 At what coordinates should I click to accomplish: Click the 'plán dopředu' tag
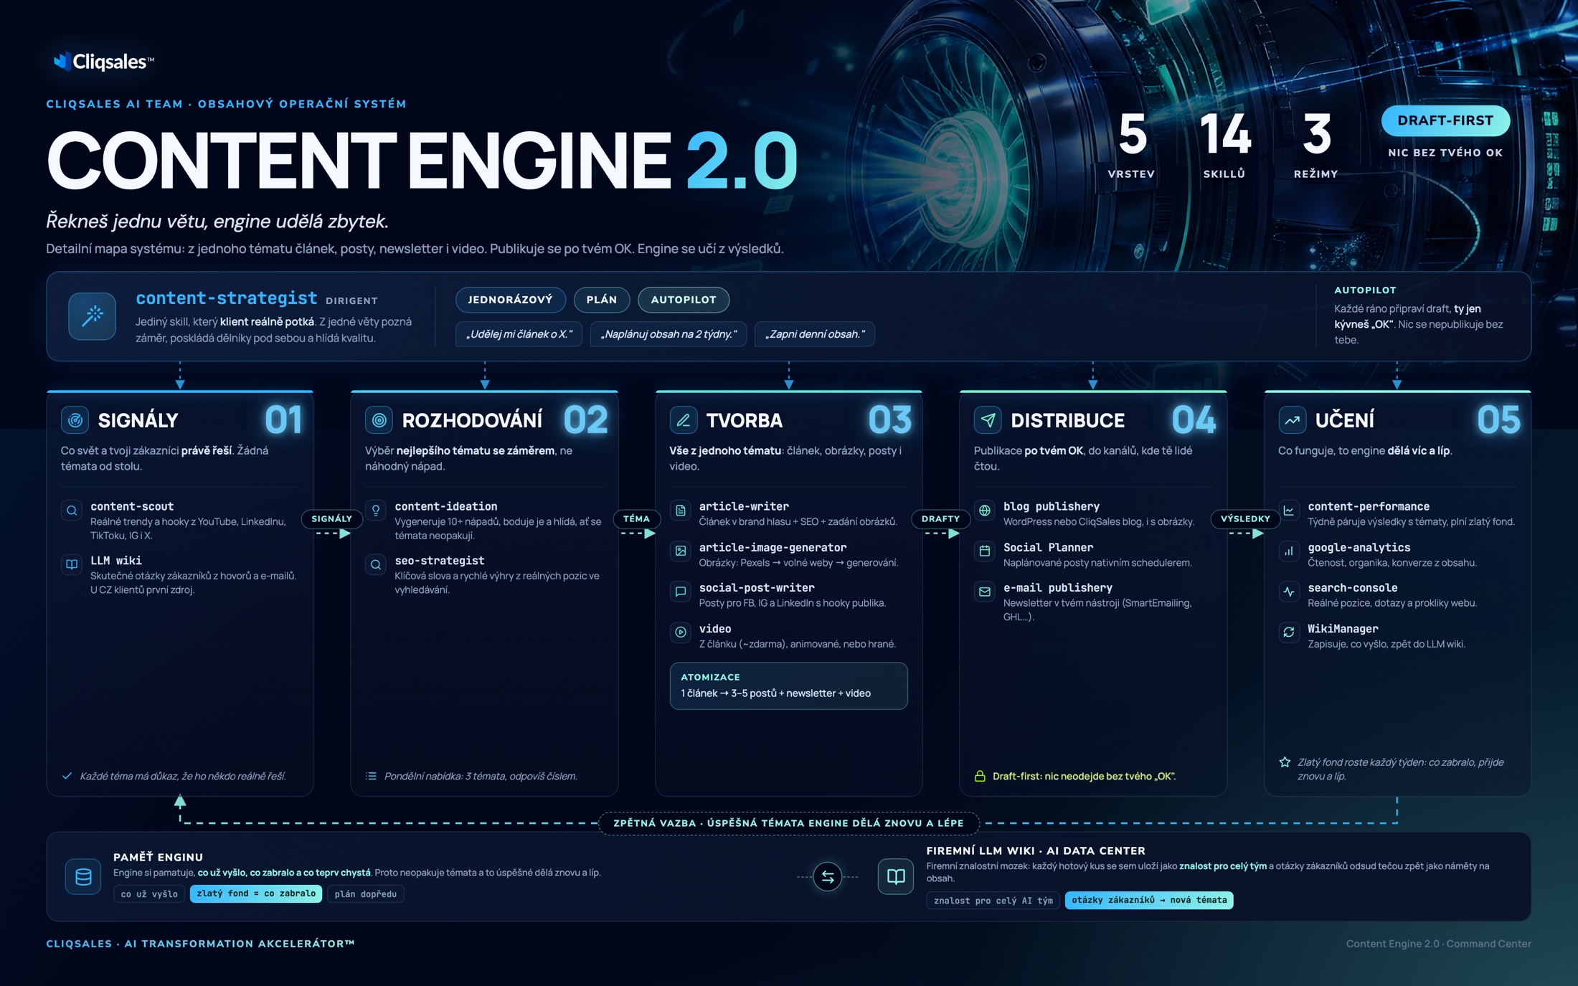coord(366,893)
